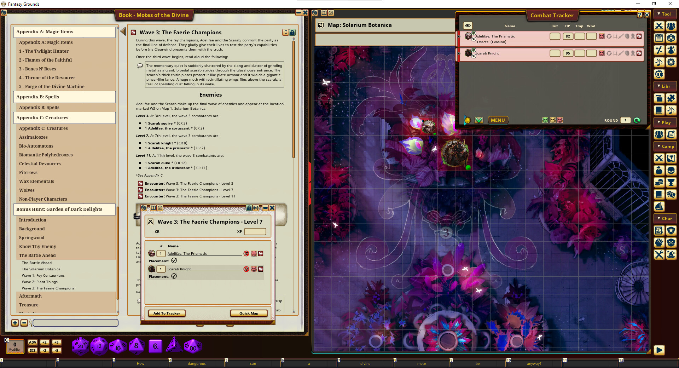Click the XP field in encounter window
This screenshot has height=368, width=679.
tap(255, 232)
